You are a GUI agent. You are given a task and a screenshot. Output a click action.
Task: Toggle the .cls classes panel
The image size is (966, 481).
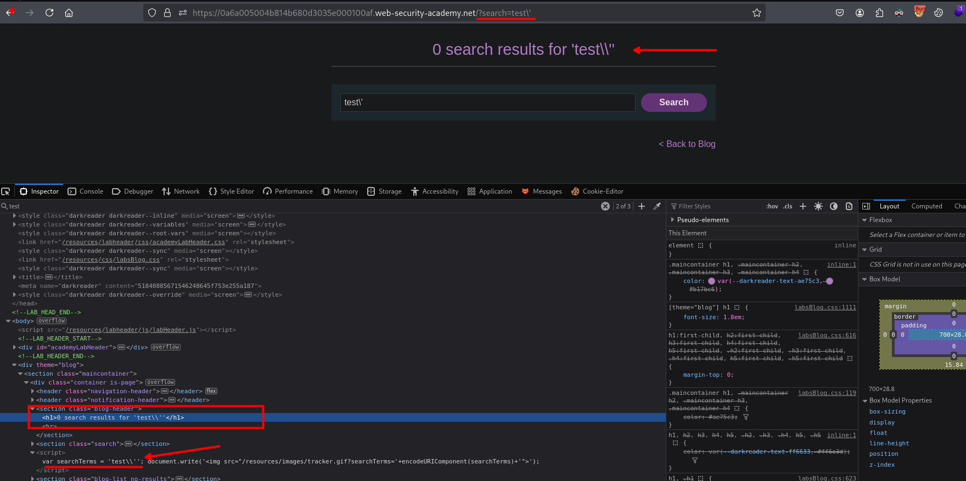(x=788, y=206)
